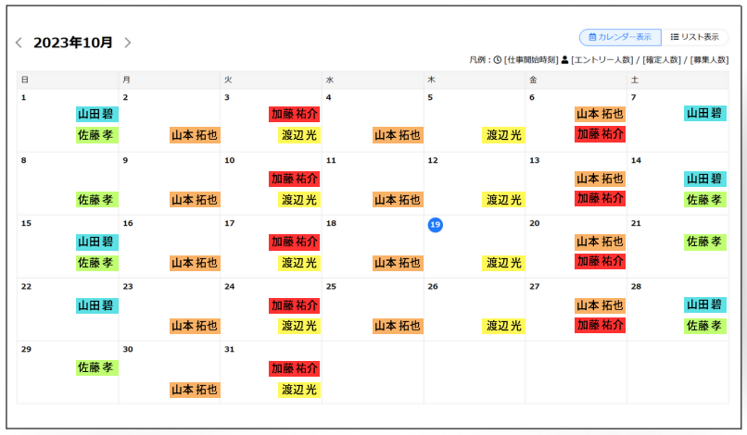Switch to カレンダー表示 view
Screen dimensions: 747x435
pos(620,37)
